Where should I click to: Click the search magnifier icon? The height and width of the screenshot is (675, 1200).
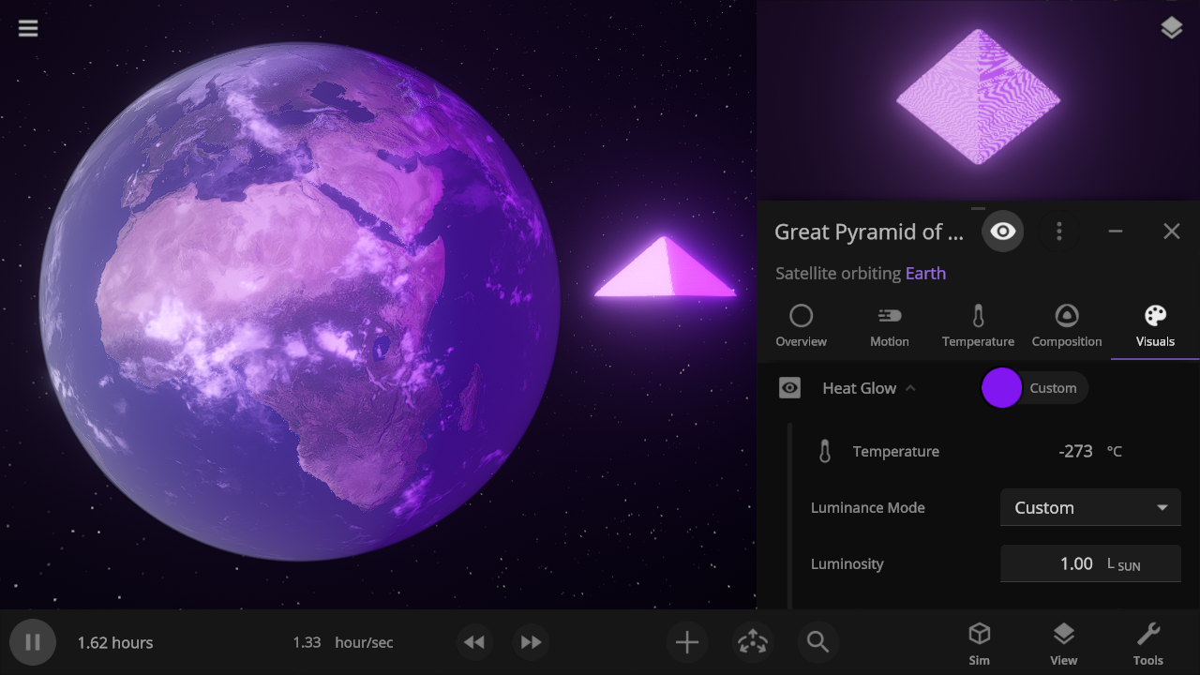[x=817, y=642]
